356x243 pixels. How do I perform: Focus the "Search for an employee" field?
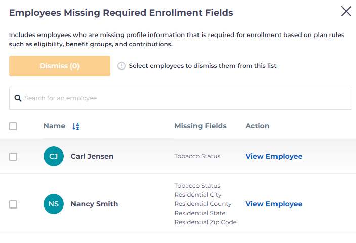tap(182, 98)
